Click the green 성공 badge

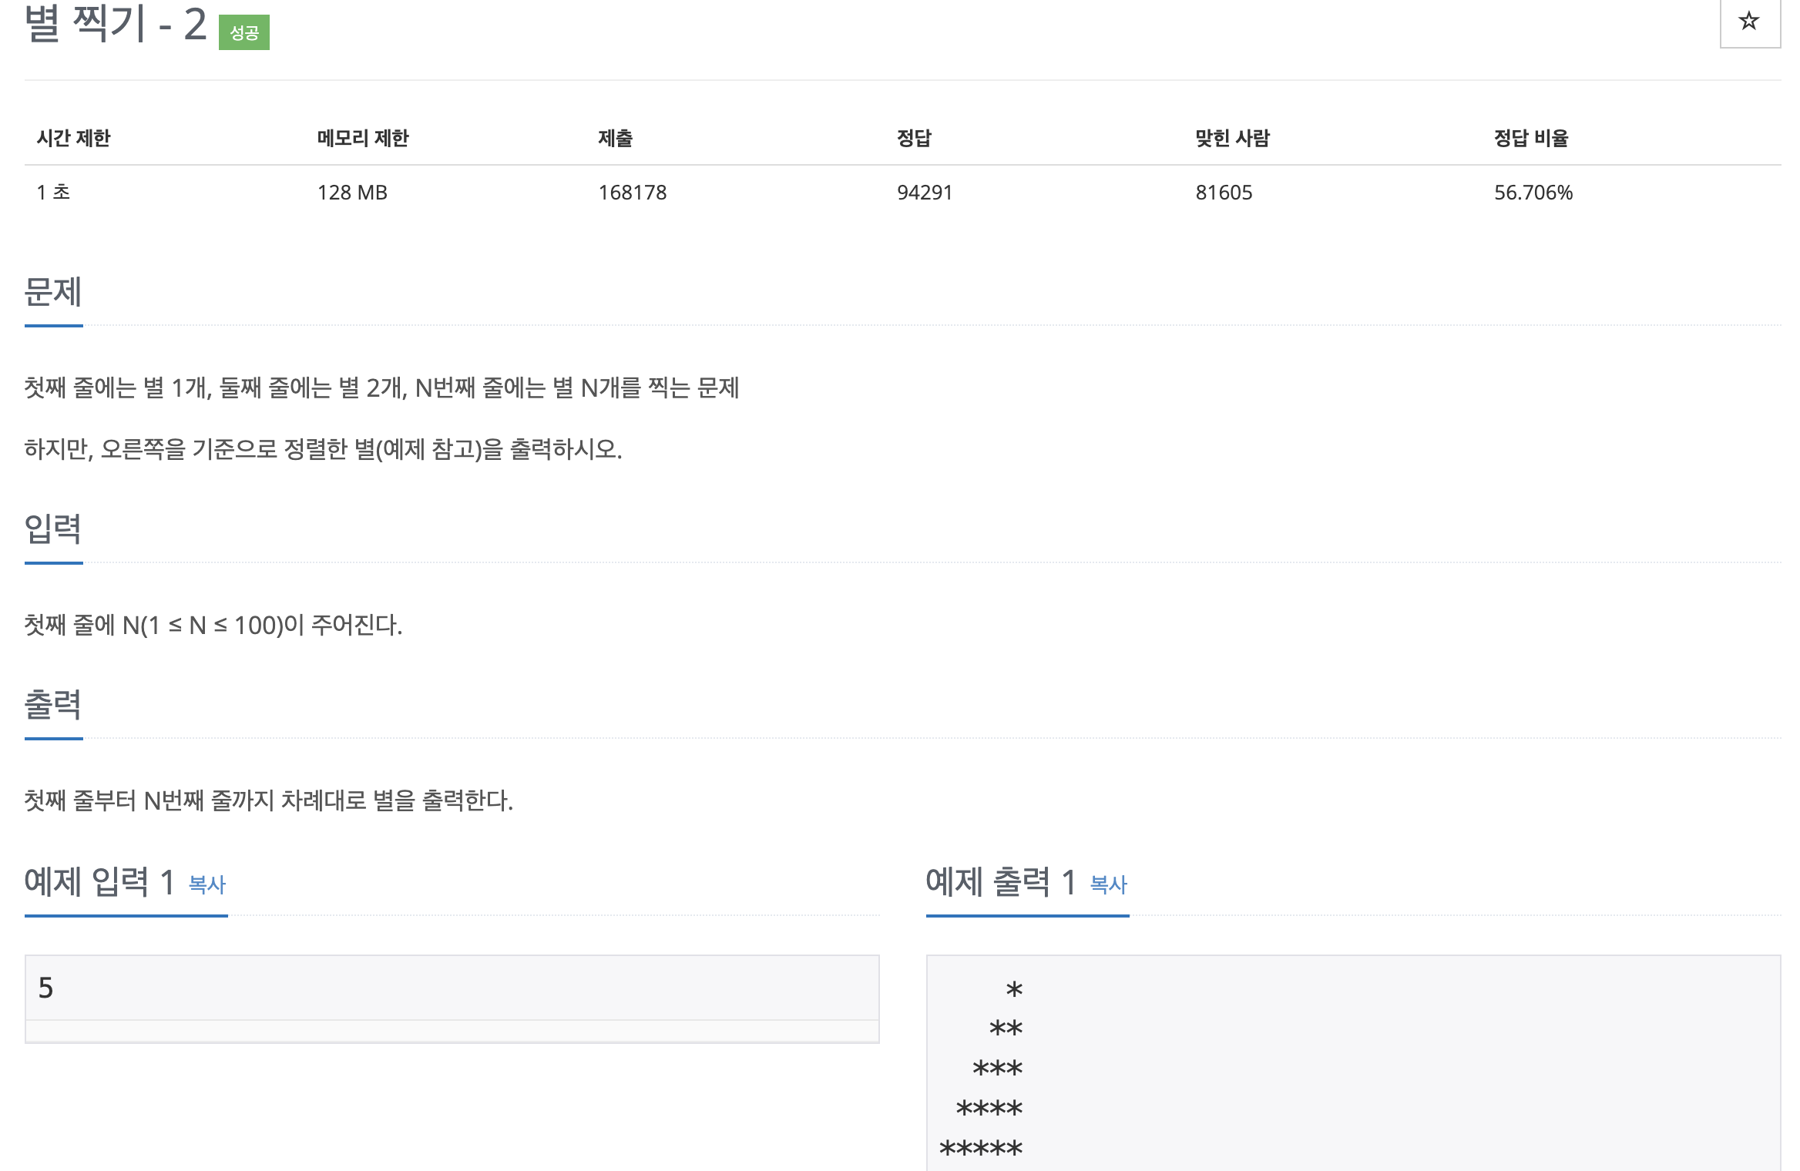coord(244,32)
